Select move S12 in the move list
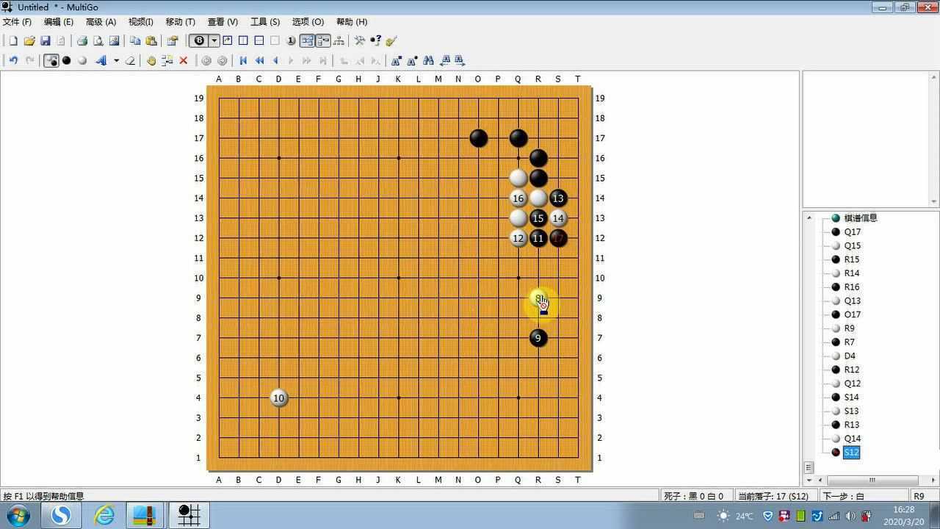Screen dimensions: 940x529 pos(850,452)
